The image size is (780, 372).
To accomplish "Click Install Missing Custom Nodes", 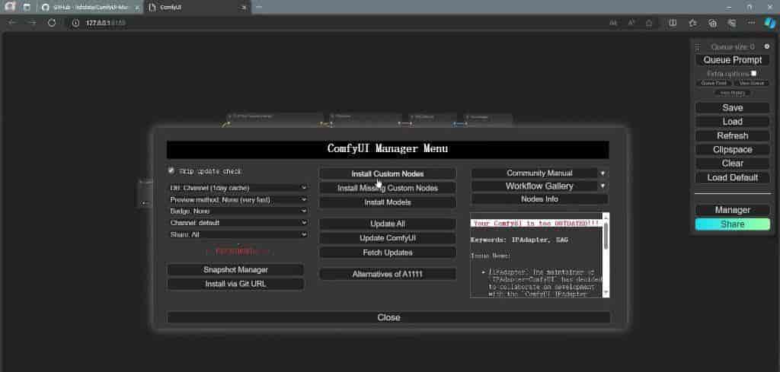I will click(388, 188).
